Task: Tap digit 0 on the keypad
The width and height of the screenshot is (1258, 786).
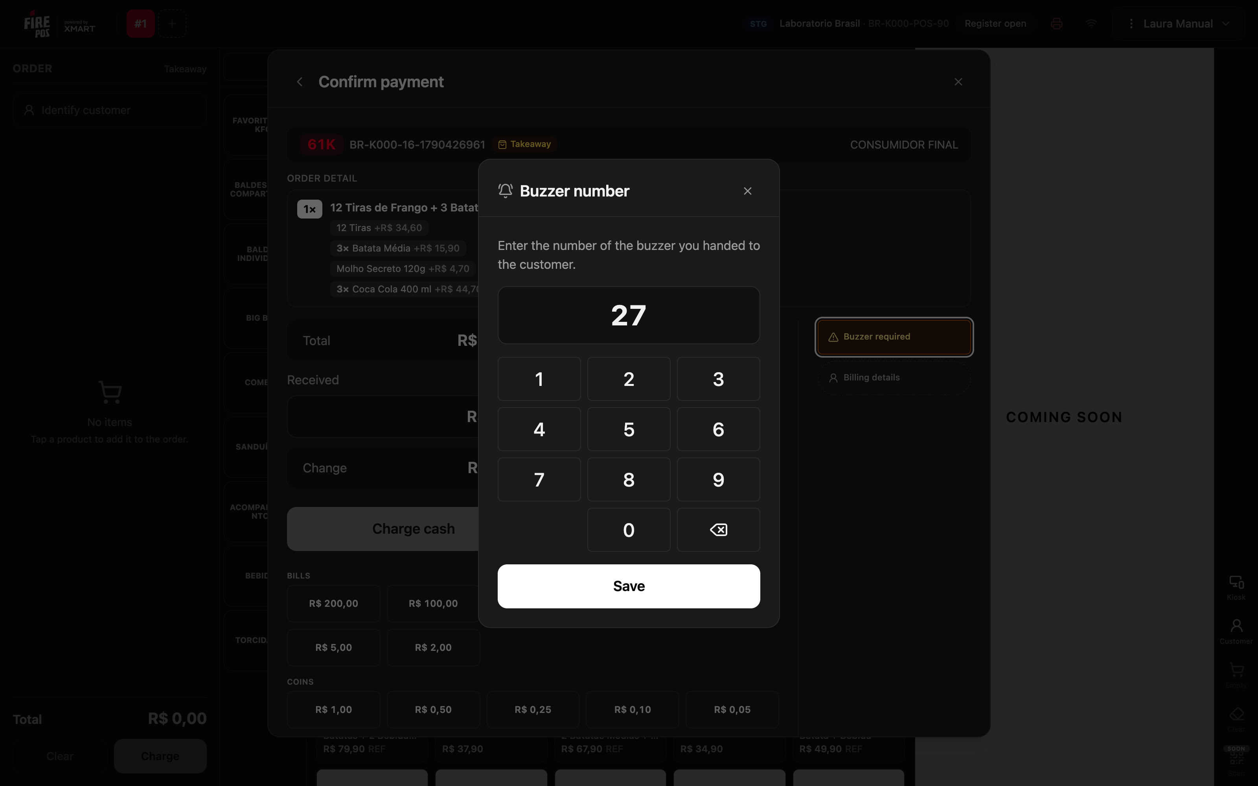Action: 629,530
